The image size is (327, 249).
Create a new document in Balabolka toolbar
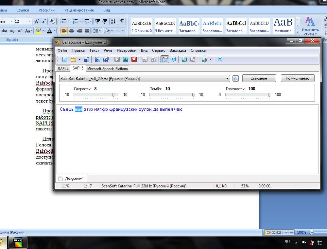64,59
